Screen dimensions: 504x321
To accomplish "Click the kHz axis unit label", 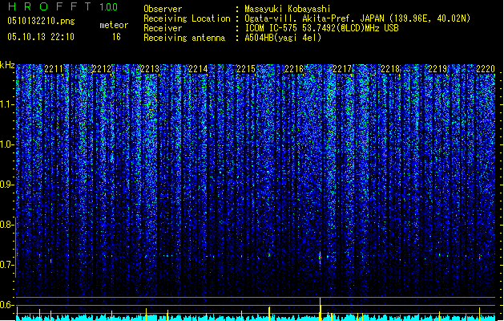I will click(x=7, y=65).
